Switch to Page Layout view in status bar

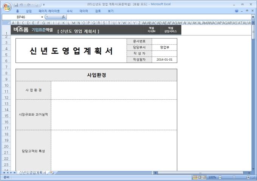tap(200, 177)
